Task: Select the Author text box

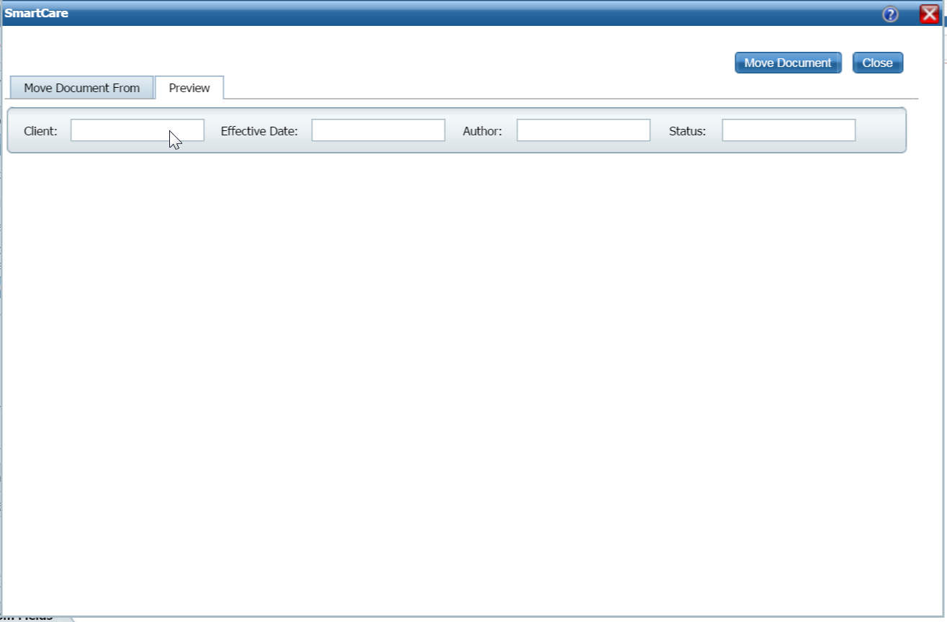Action: pos(583,130)
